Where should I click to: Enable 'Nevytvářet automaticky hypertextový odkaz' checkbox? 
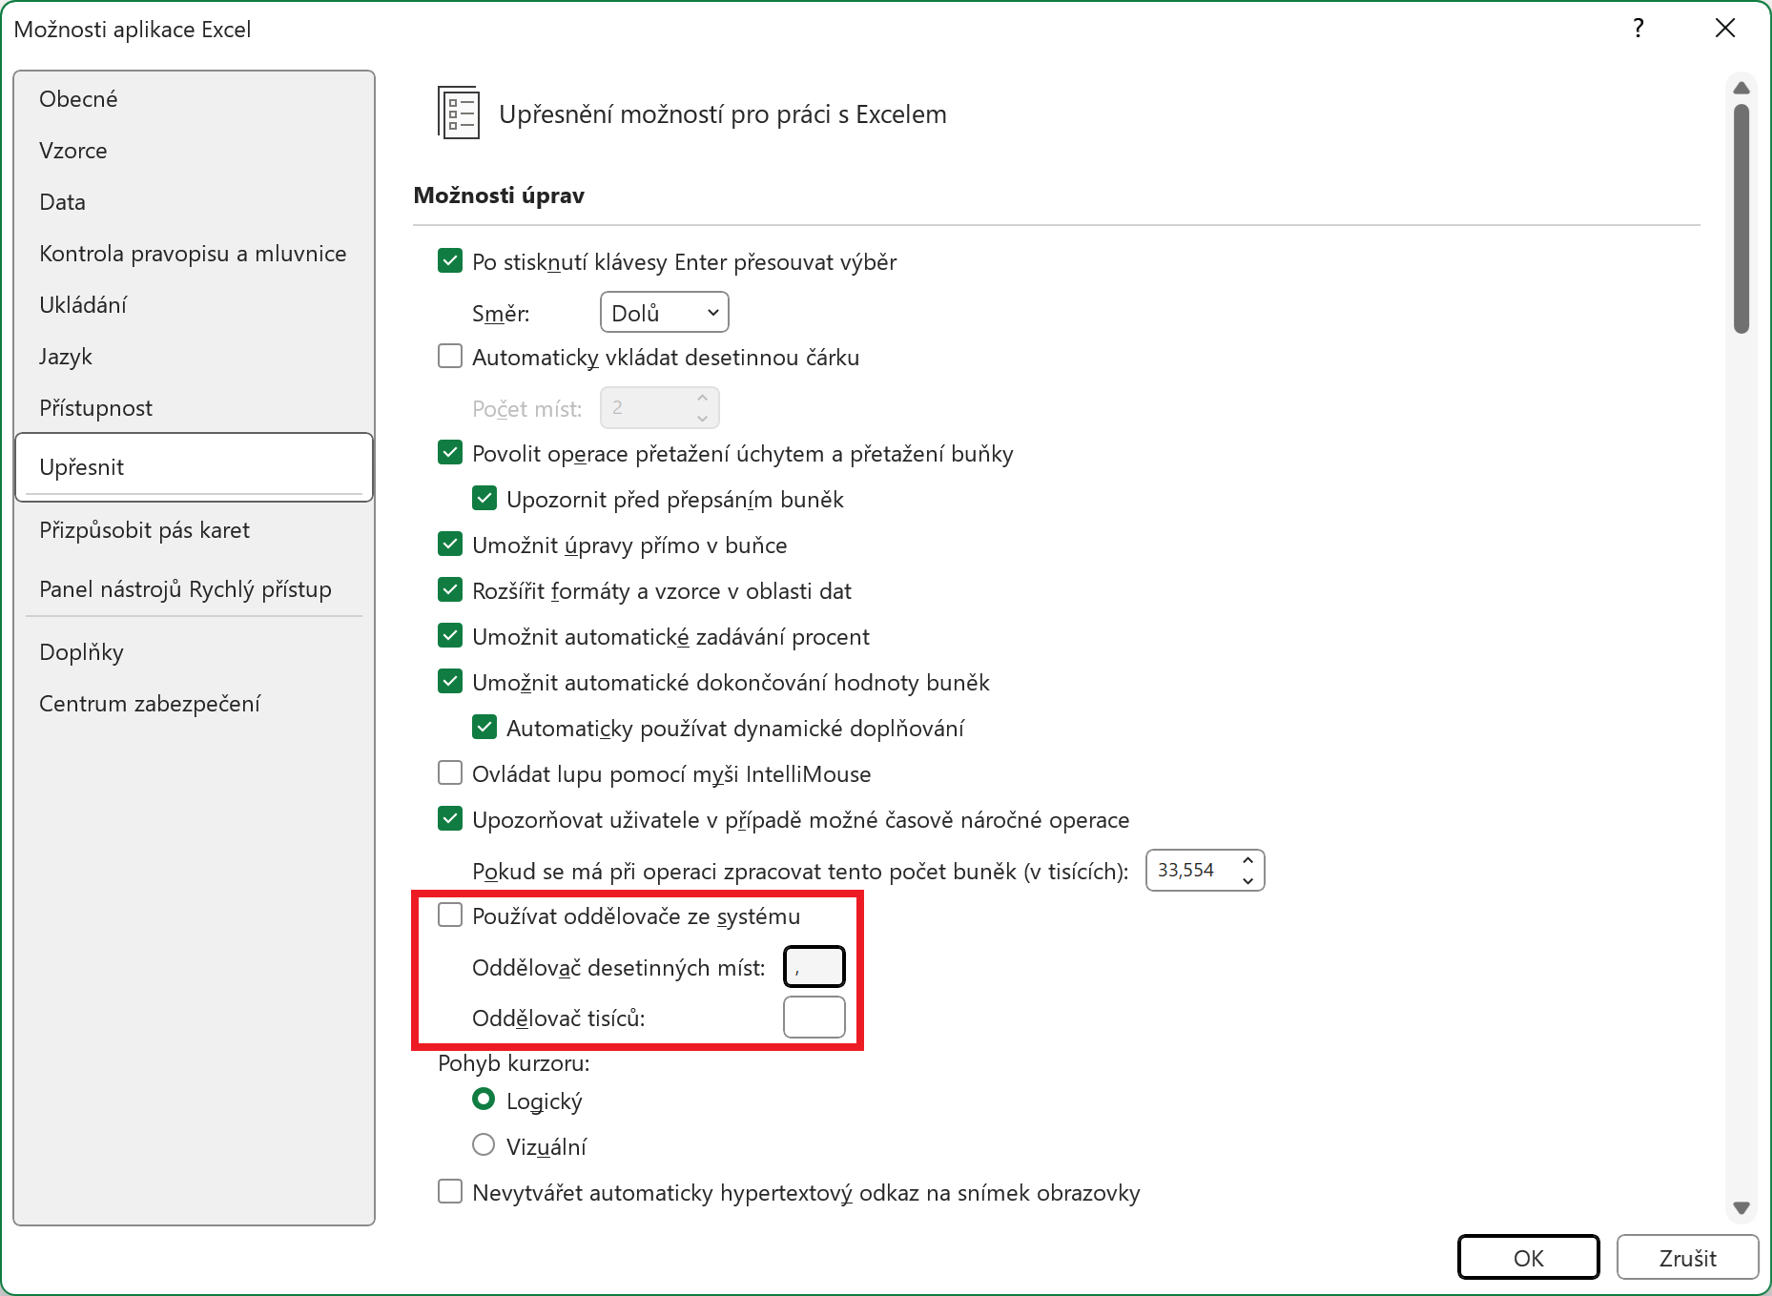click(x=450, y=1191)
